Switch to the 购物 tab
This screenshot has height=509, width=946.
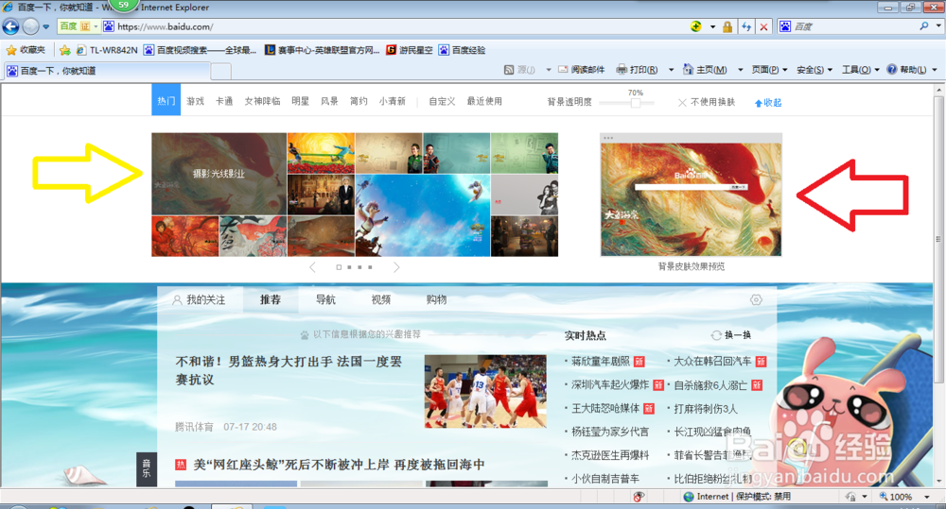pos(436,299)
